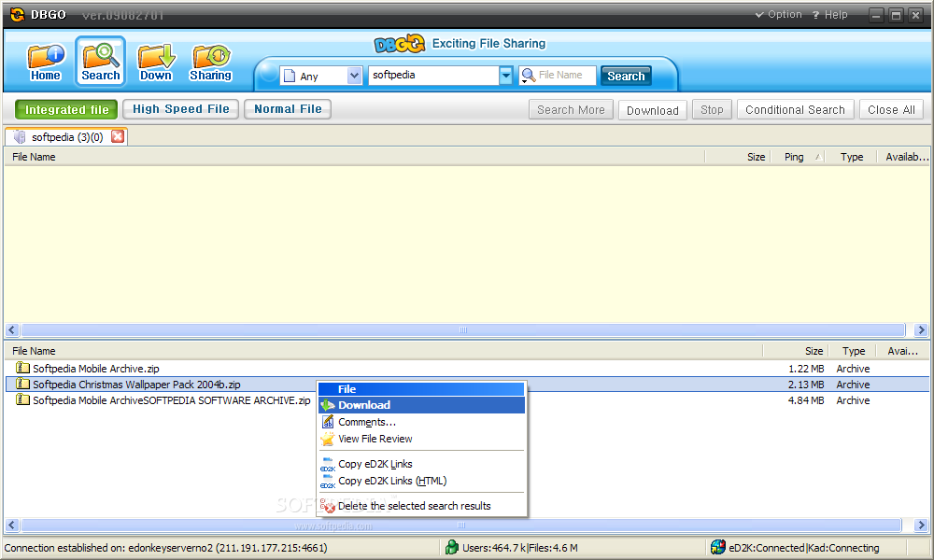The image size is (934, 560).
Task: Sort lower list by File Name column
Action: click(384, 351)
